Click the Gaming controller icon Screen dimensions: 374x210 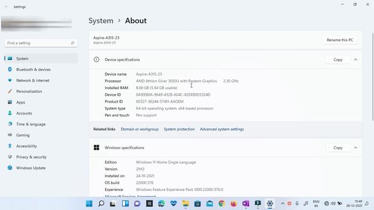(10, 135)
